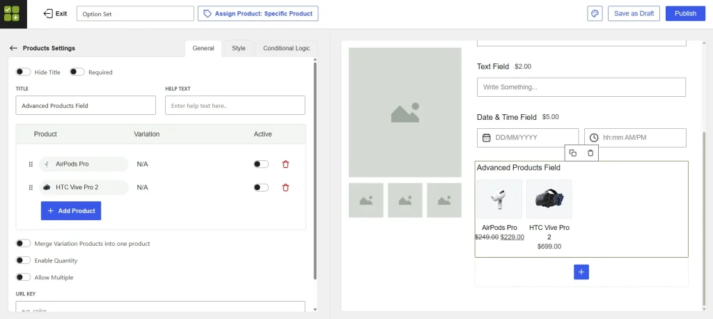The width and height of the screenshot is (713, 319).
Task: Click the clock icon in time field
Action: coord(593,137)
